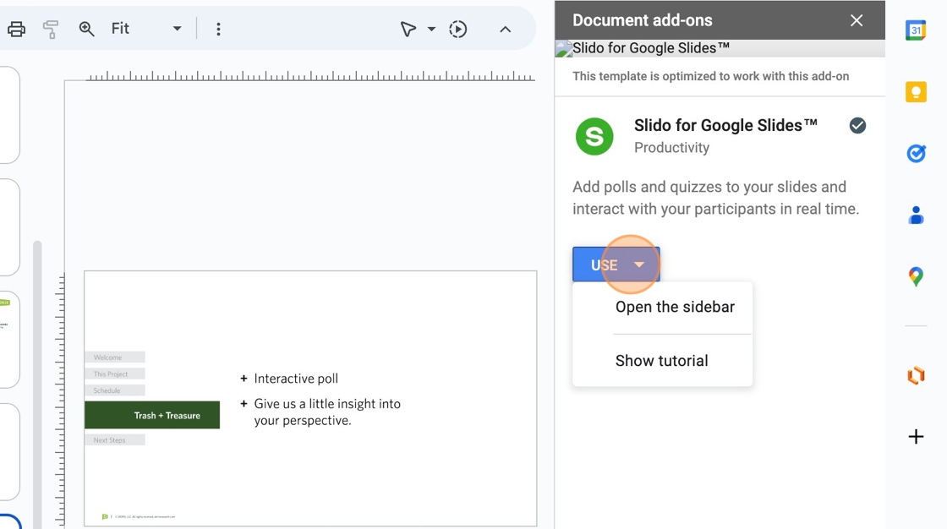Expand the pointer tool dropdown arrow
The height and width of the screenshot is (529, 947).
point(431,30)
